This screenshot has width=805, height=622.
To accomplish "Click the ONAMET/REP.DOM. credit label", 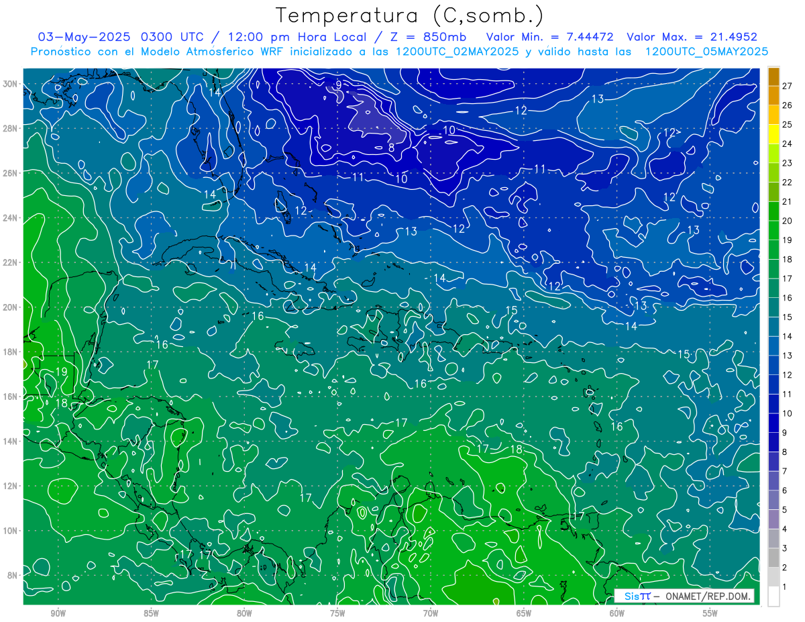I will coord(707,596).
